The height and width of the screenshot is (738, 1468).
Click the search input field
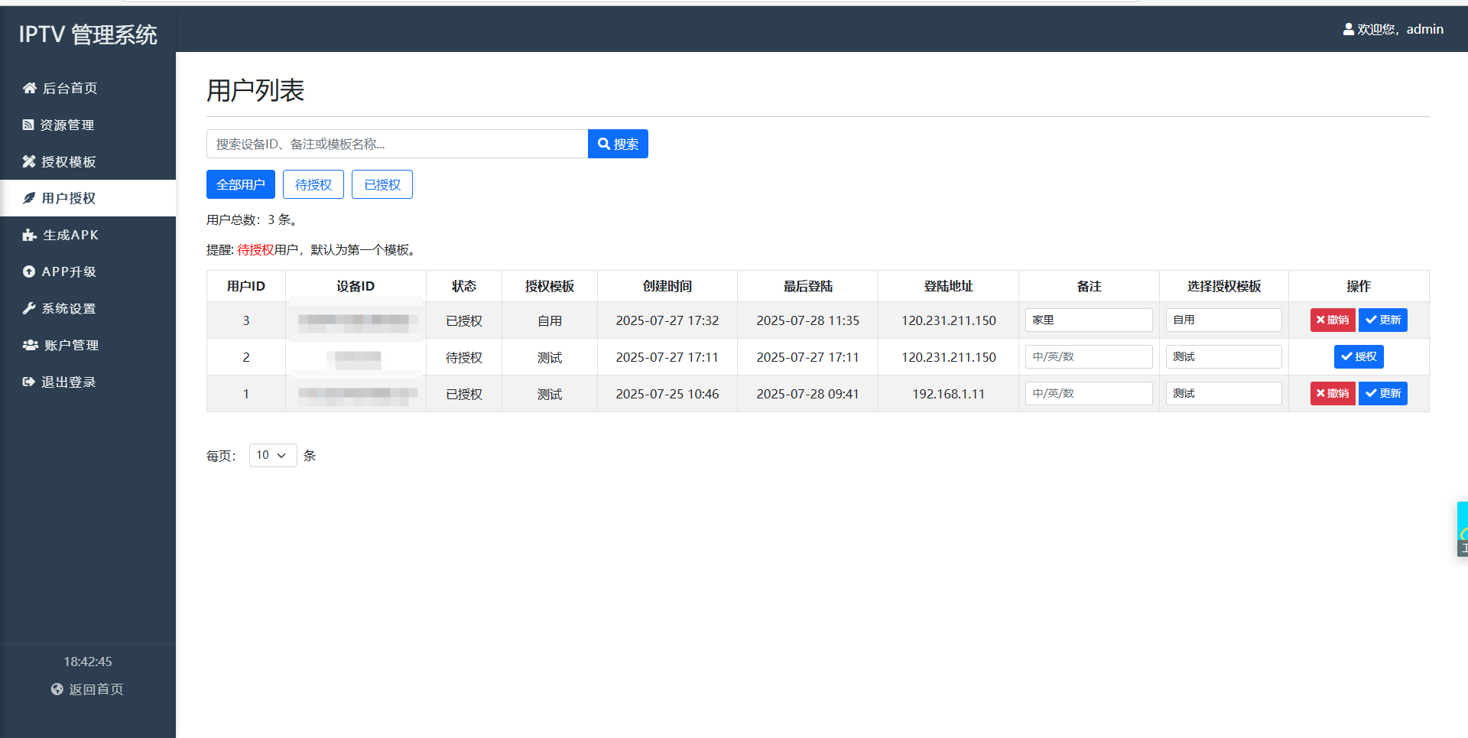pos(397,144)
